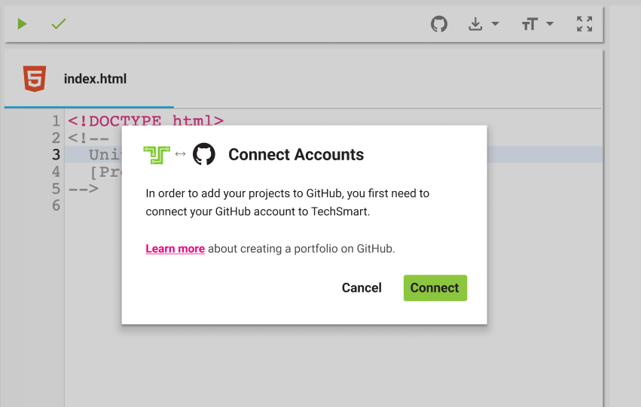Open the Learn more link
The width and height of the screenshot is (641, 407).
point(175,248)
